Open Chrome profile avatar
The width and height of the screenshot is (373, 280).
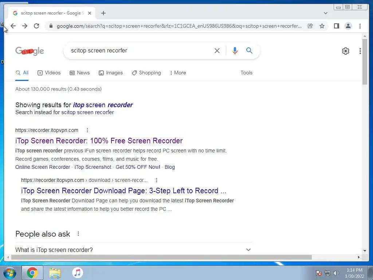348,26
